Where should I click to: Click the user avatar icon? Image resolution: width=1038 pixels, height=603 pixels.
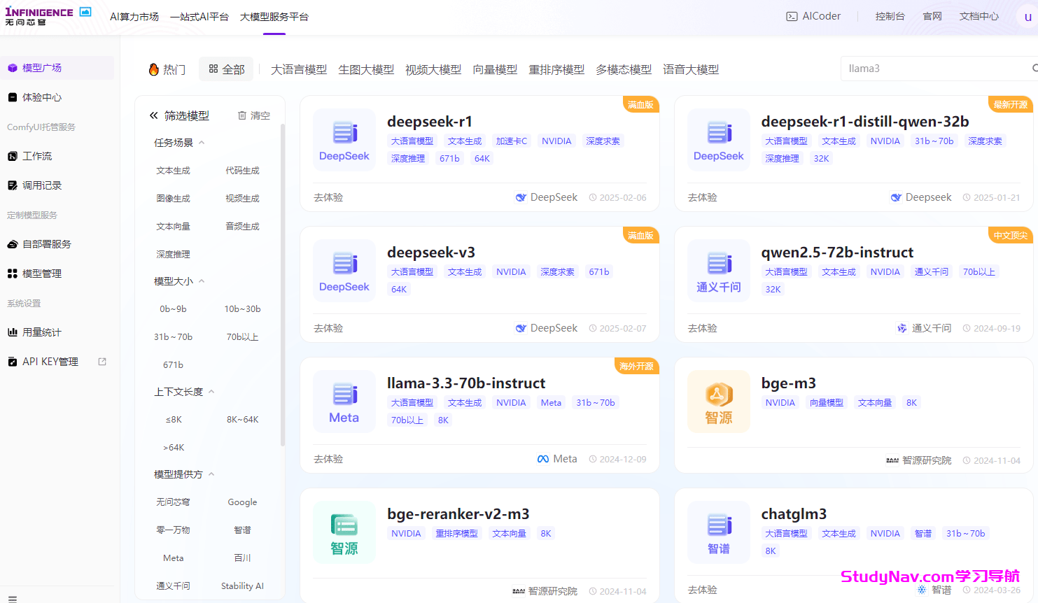[x=1027, y=17]
